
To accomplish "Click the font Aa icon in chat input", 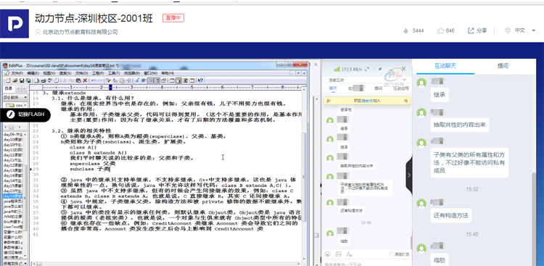I will pyautogui.click(x=349, y=254).
